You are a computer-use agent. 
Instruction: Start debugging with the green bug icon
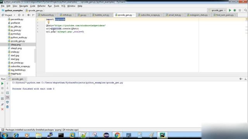pos(235,10)
